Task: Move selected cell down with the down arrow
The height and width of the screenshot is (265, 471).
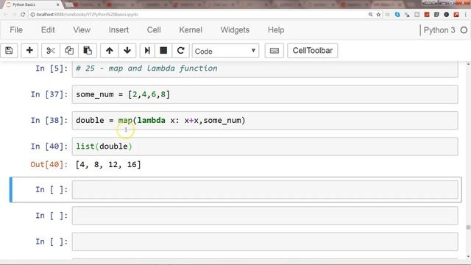Action: coord(127,51)
